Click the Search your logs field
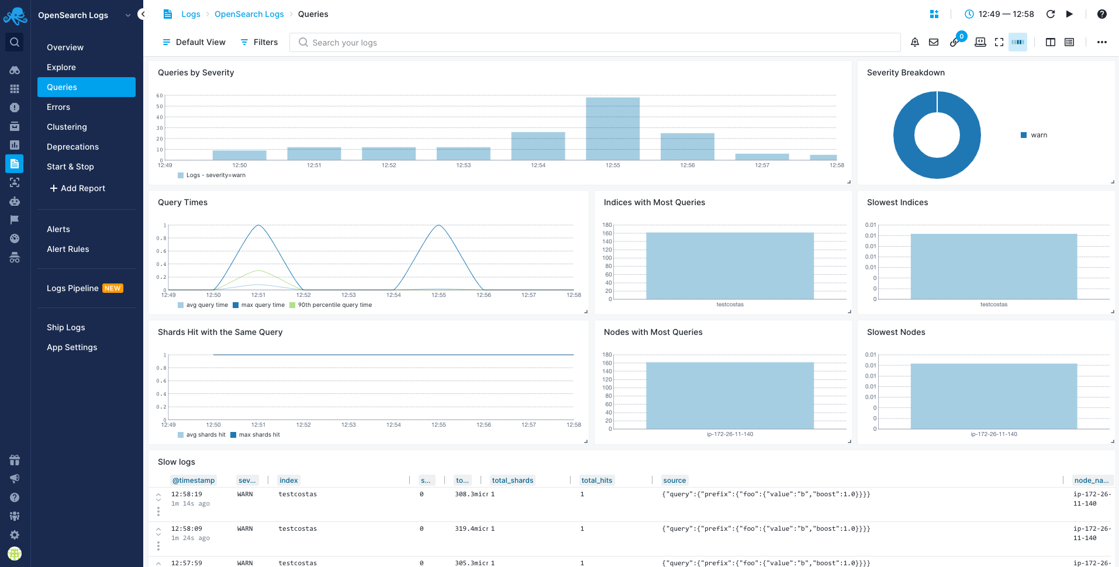The height and width of the screenshot is (567, 1119). [595, 42]
